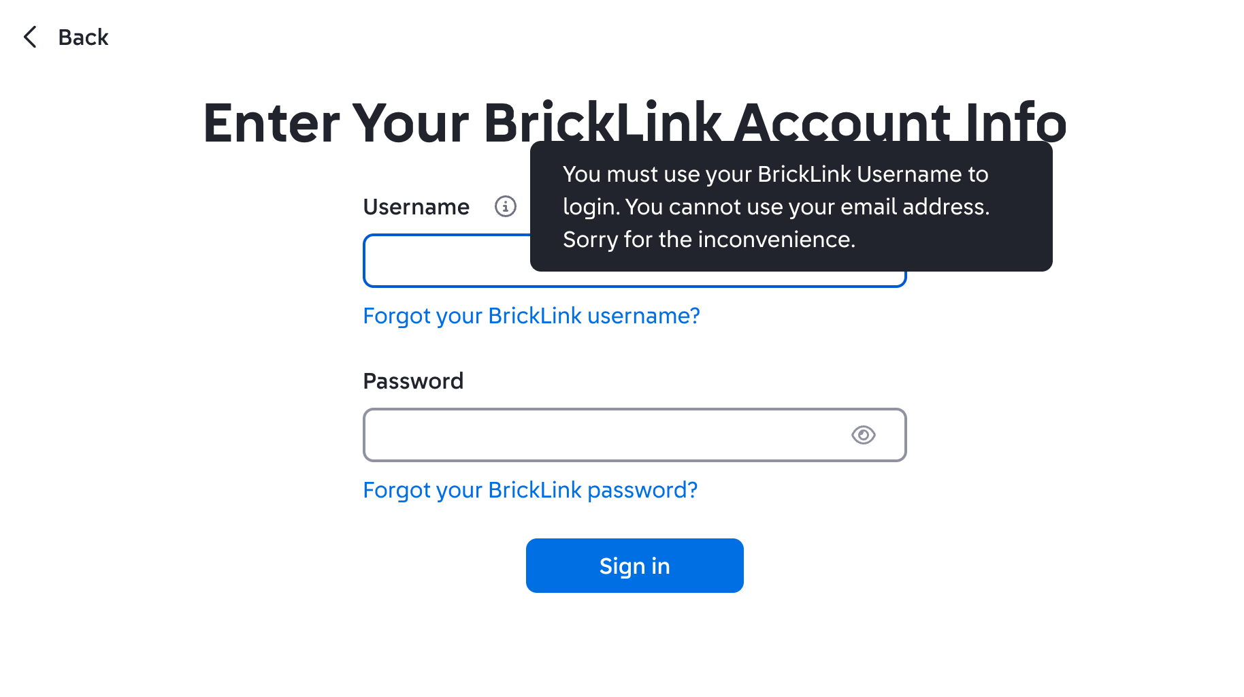The width and height of the screenshot is (1244, 697).
Task: Click "You cannot use your email address" tooltip text
Action: pyautogui.click(x=806, y=207)
